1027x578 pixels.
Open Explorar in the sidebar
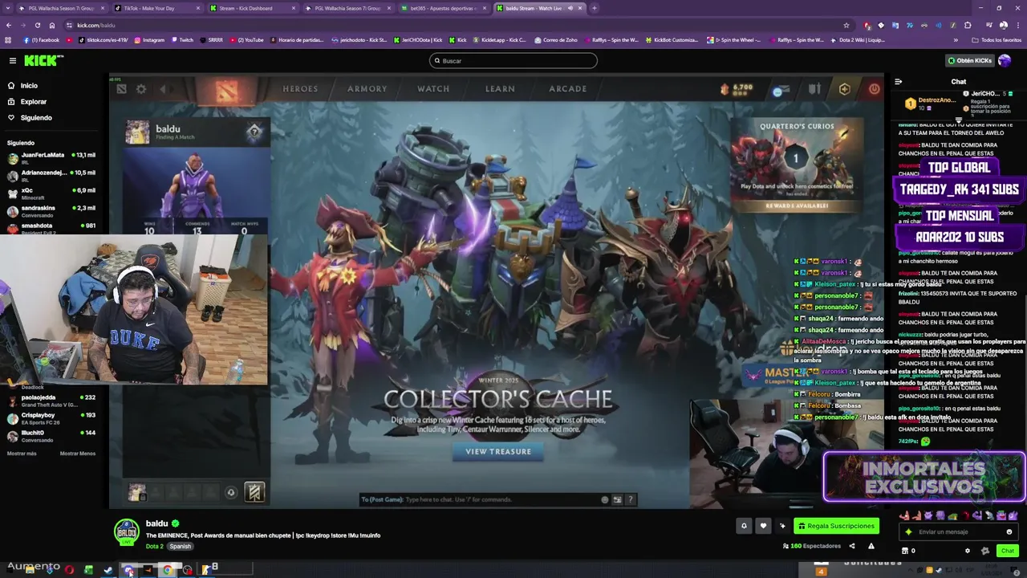(33, 101)
